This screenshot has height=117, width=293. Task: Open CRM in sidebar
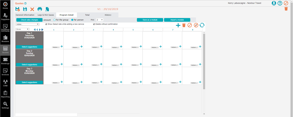coord(5,83)
